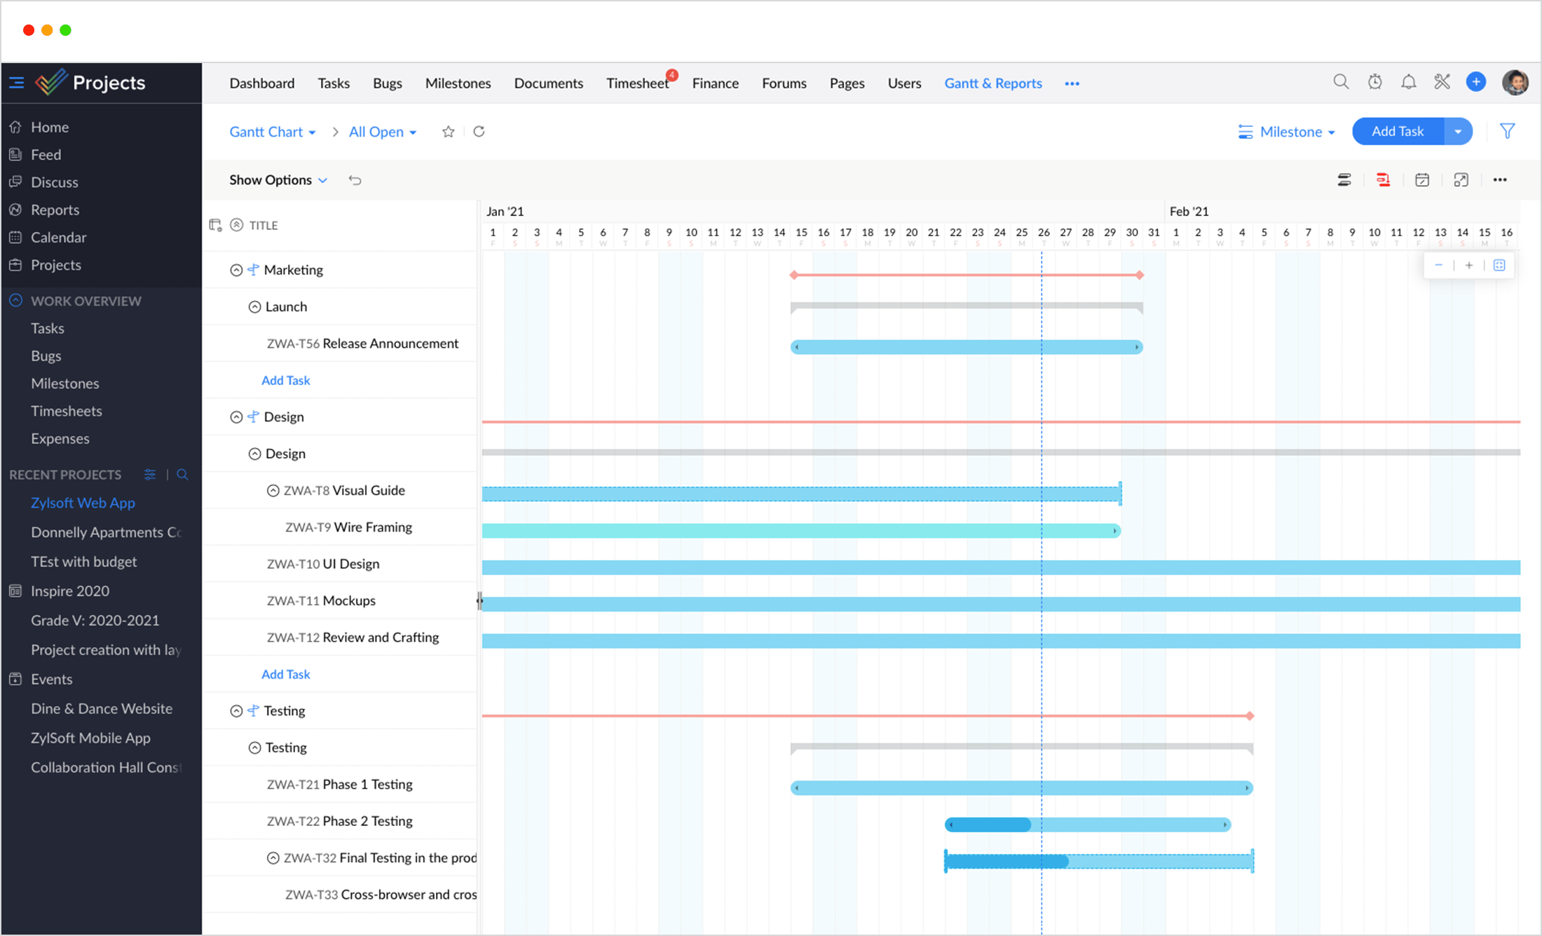The width and height of the screenshot is (1542, 936).
Task: Open Zylsoft Web App project
Action: 83,503
